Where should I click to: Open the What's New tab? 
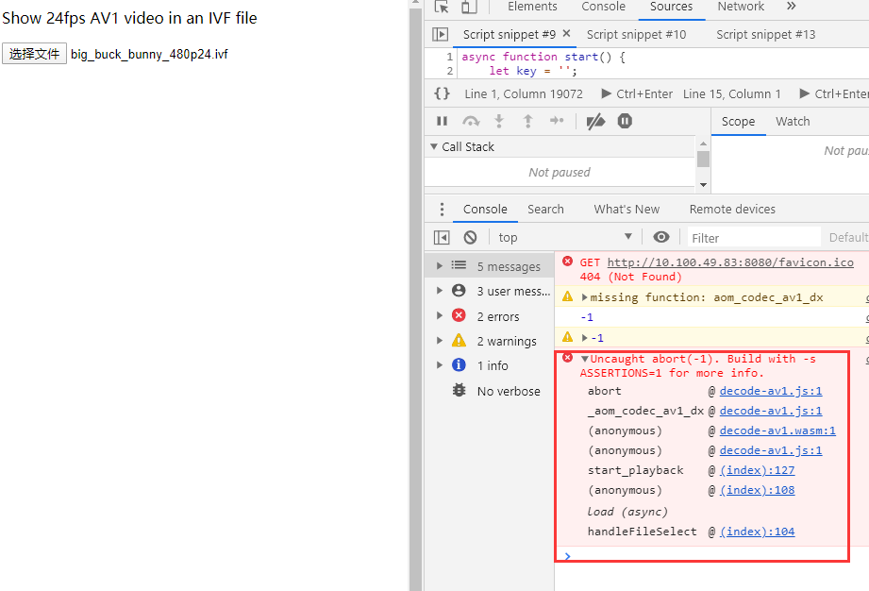[627, 209]
